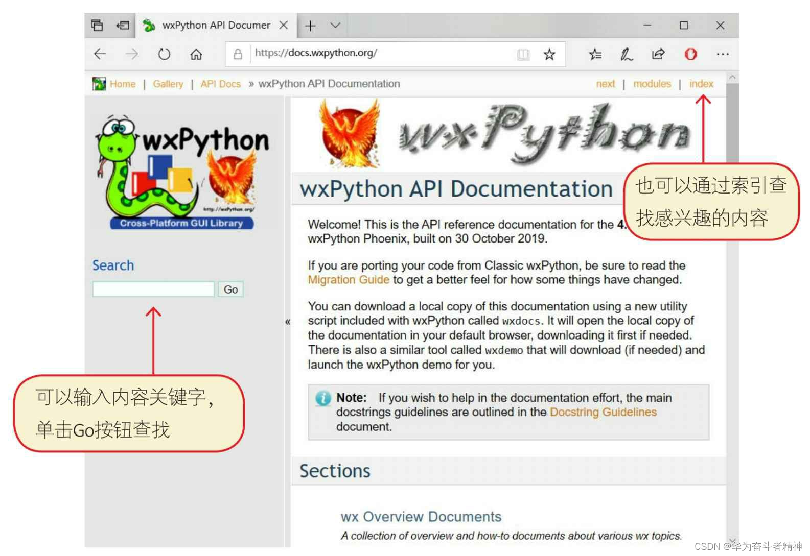Screen dimensions: 810x556
Task: Open the Docstring Guidelines link
Action: tap(603, 412)
